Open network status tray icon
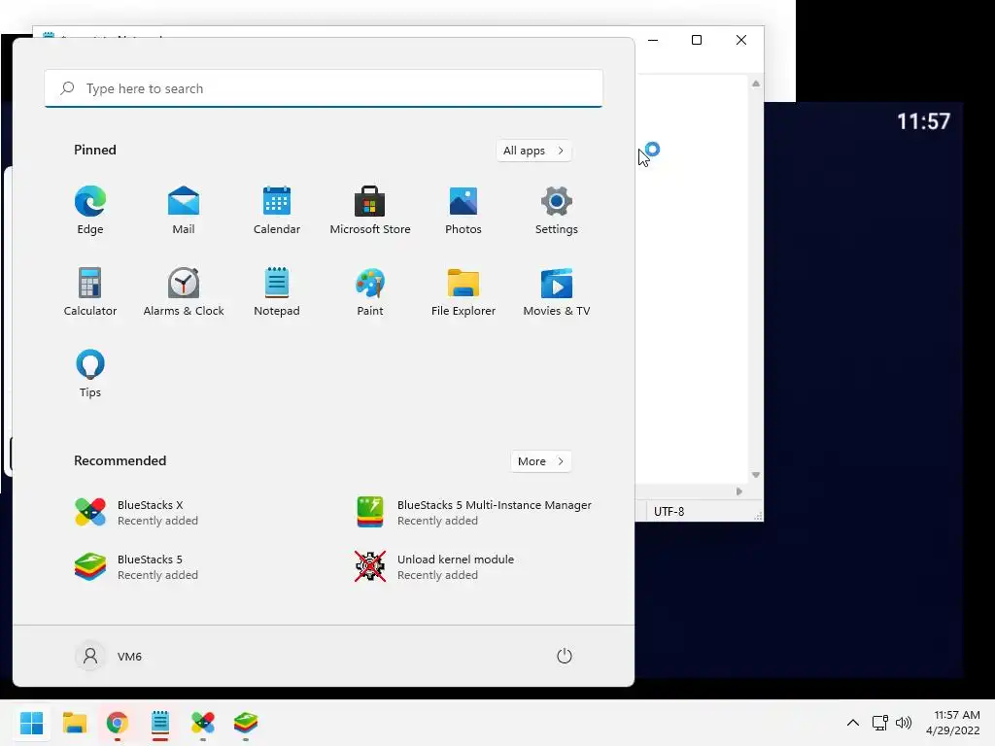Image resolution: width=995 pixels, height=746 pixels. click(879, 723)
